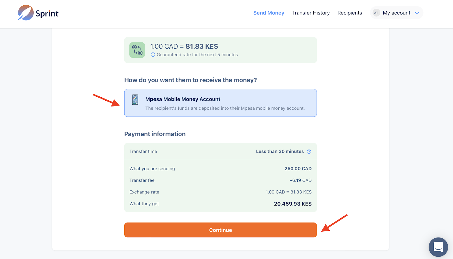The height and width of the screenshot is (259, 453).
Task: Go to Transfer History
Action: point(311,13)
